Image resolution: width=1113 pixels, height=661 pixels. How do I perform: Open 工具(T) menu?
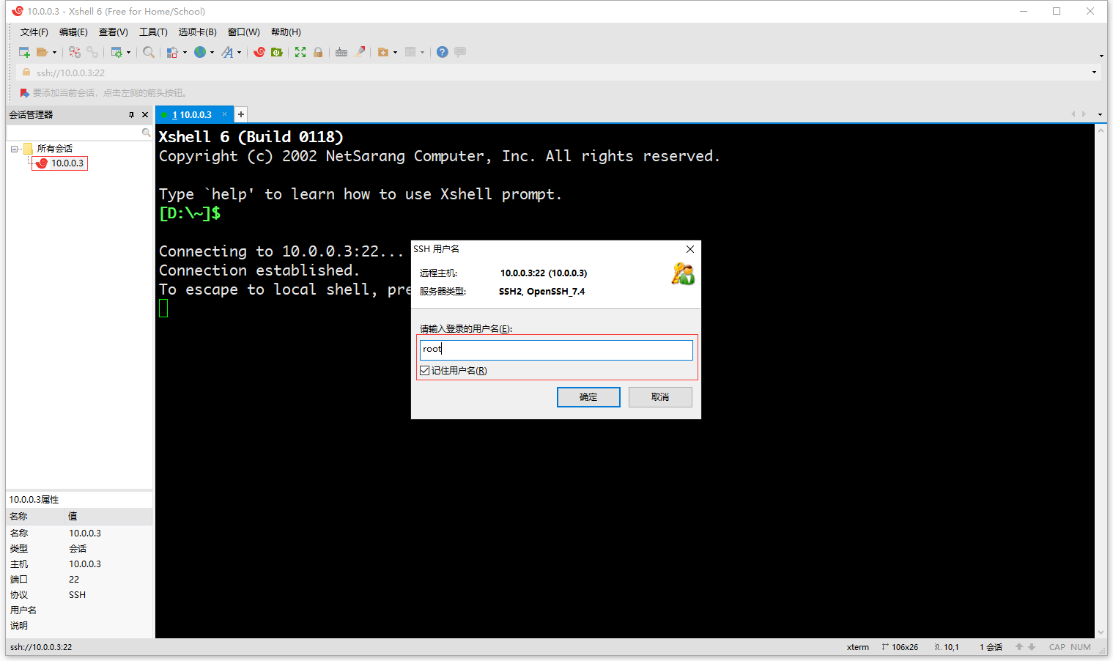pos(153,32)
